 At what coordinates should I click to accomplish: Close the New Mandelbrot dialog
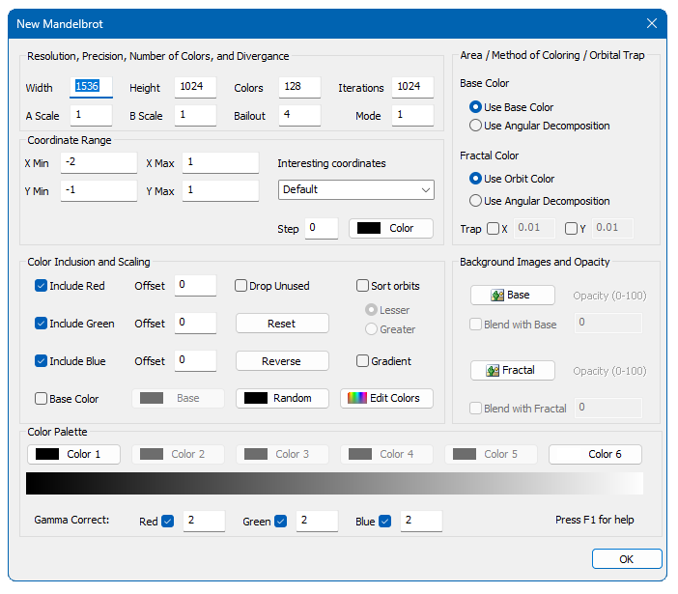(652, 23)
